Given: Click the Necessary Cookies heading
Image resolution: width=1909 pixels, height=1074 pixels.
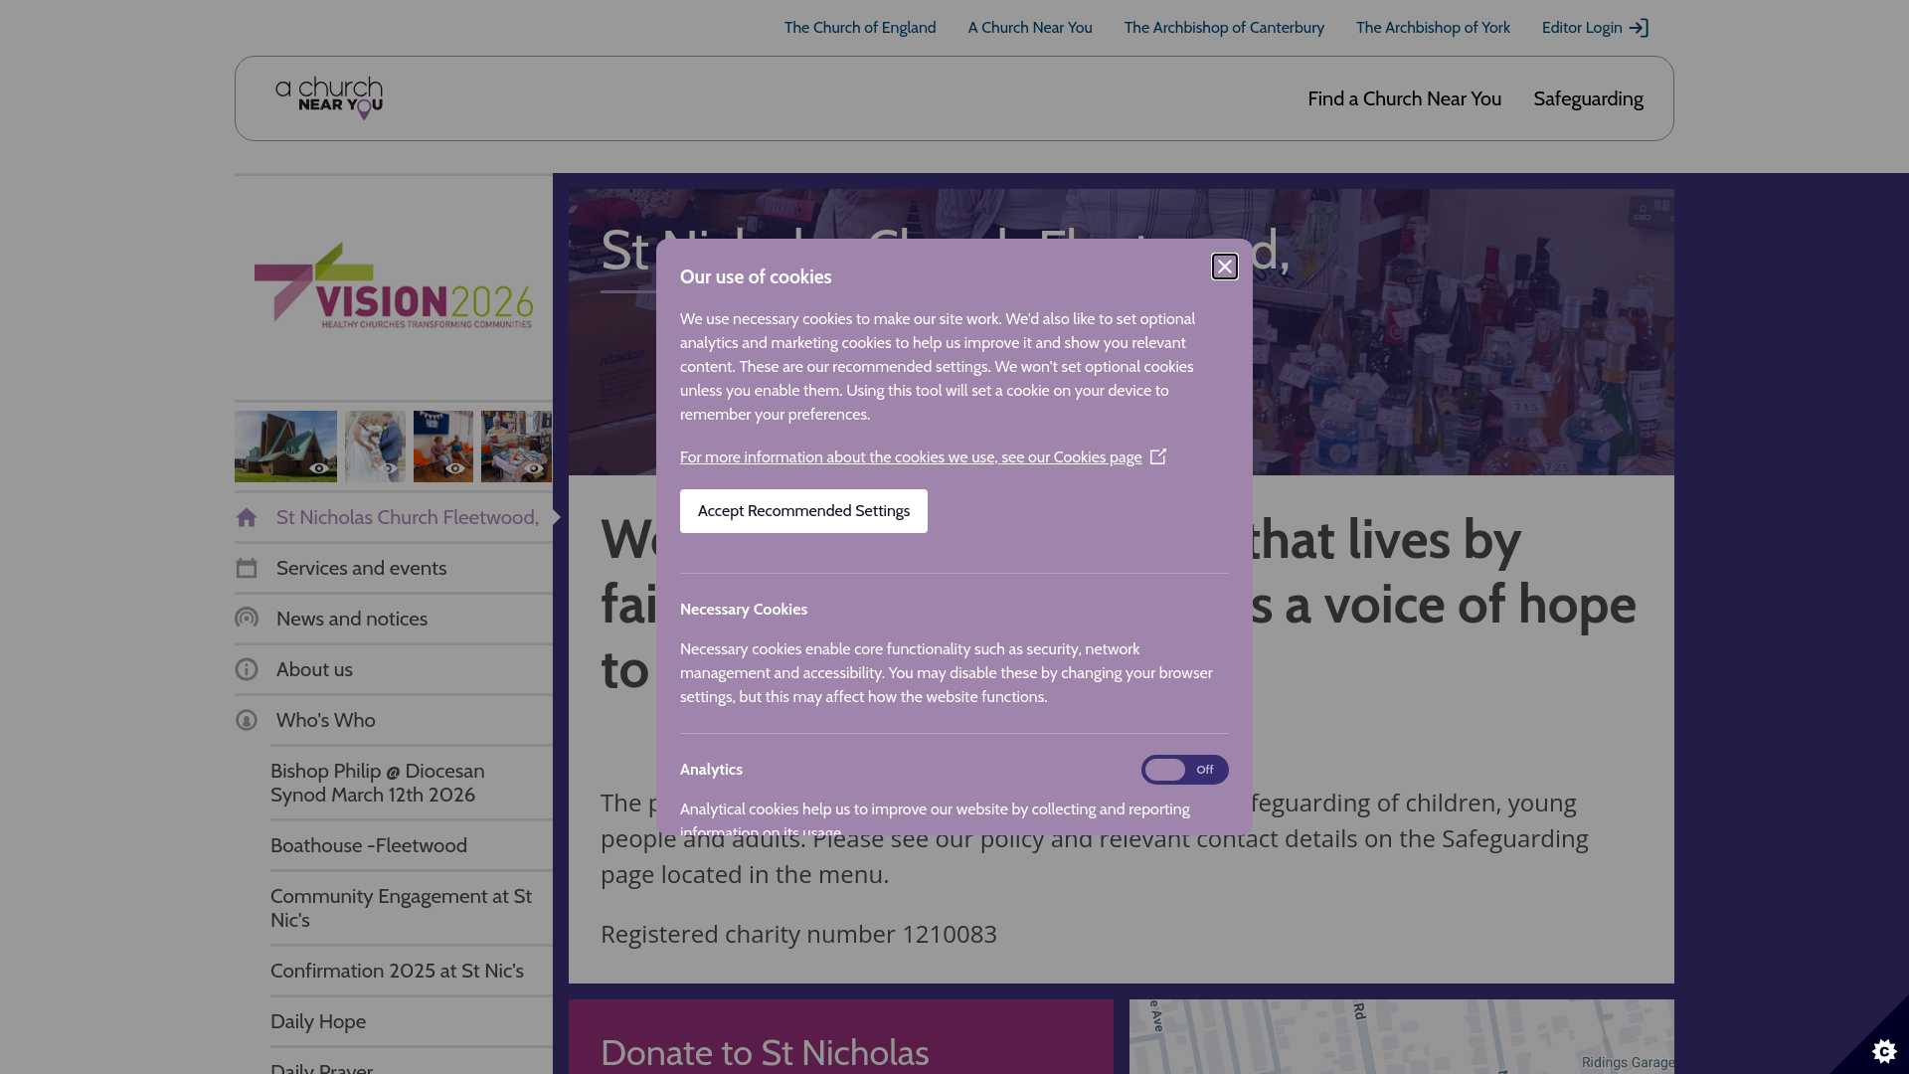Looking at the screenshot, I should click(744, 610).
